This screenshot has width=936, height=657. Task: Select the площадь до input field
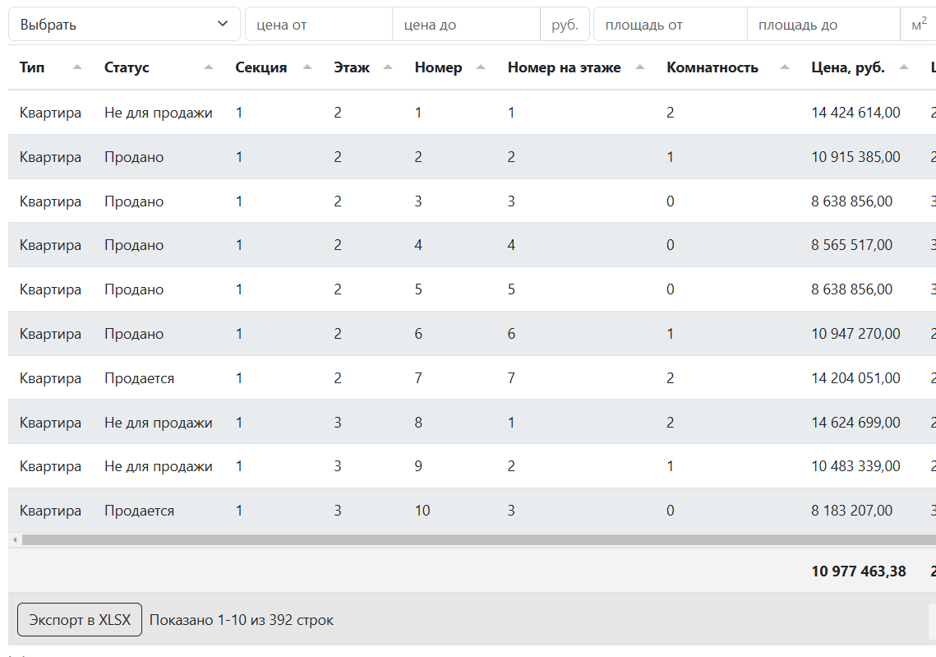pyautogui.click(x=823, y=25)
